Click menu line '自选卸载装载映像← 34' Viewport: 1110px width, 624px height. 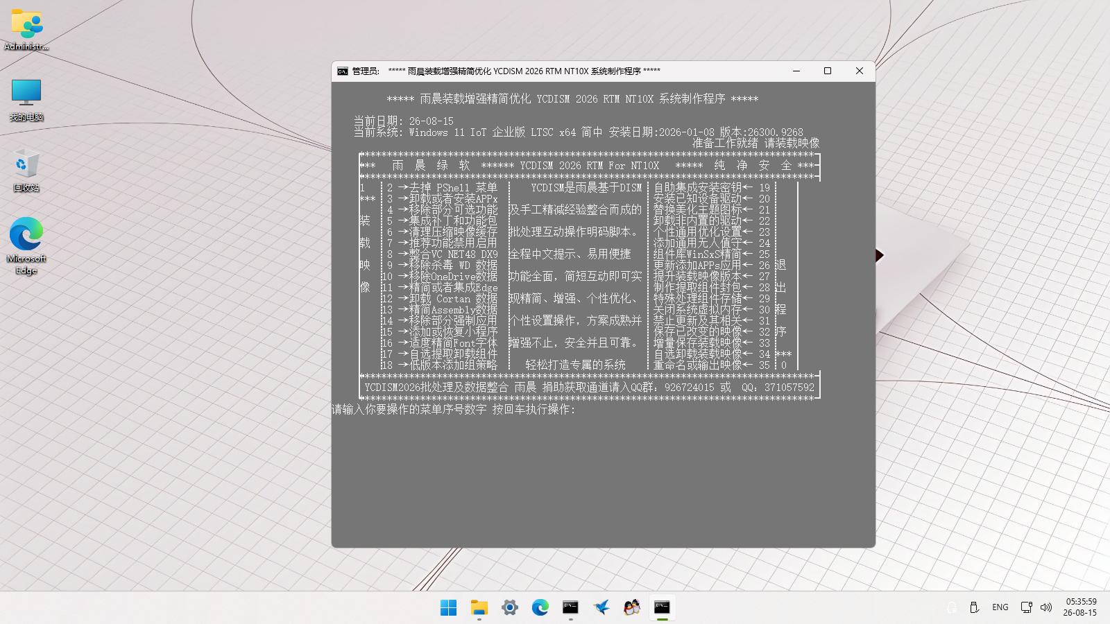(x=712, y=354)
